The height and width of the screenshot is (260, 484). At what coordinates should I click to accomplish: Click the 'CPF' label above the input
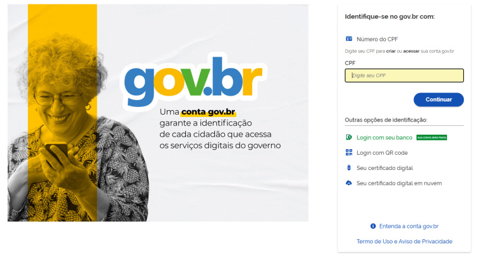350,63
